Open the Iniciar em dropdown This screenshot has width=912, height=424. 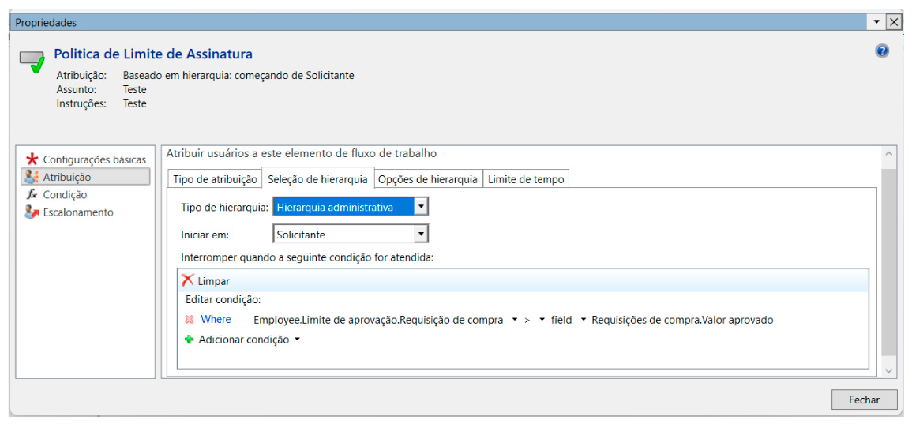(x=421, y=235)
